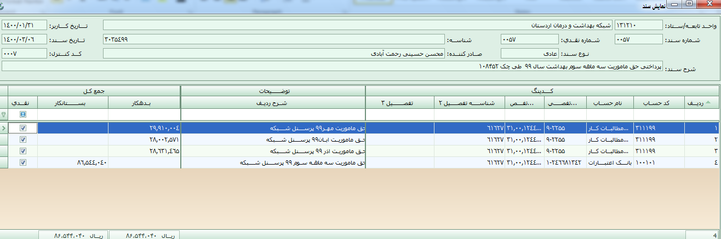Image resolution: width=721 pixels, height=239 pixels.
Task: Focus the واحد تابعه/ستاد code field 131210
Action: [x=638, y=25]
